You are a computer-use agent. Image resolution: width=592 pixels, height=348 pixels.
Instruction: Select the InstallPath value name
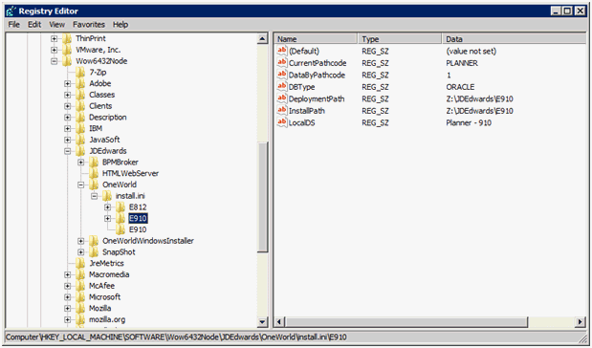pos(307,111)
